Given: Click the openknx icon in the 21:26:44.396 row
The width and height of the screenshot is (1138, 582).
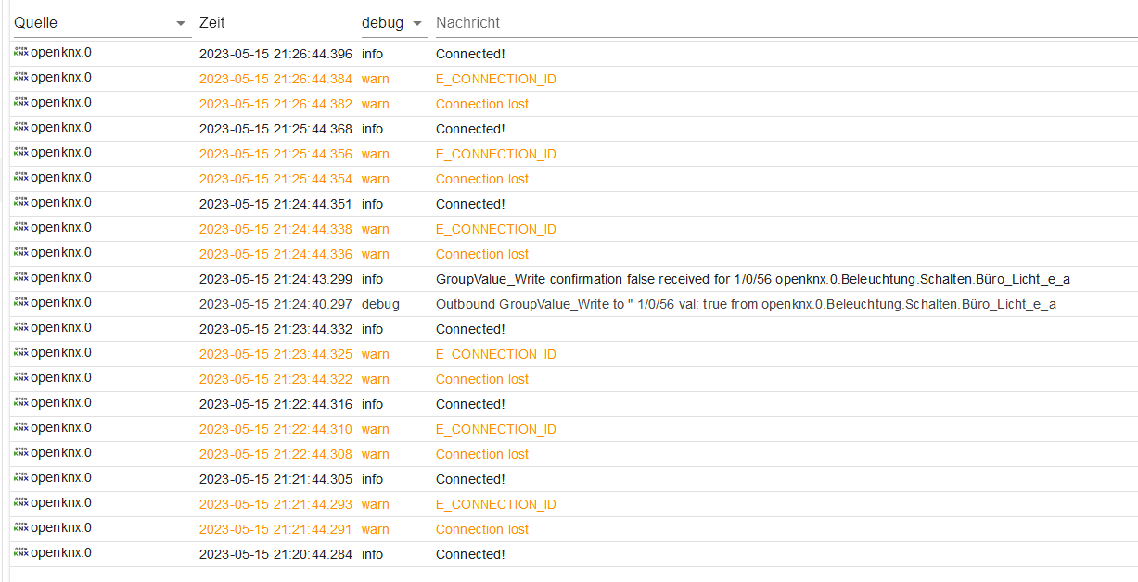Looking at the screenshot, I should coord(20,53).
